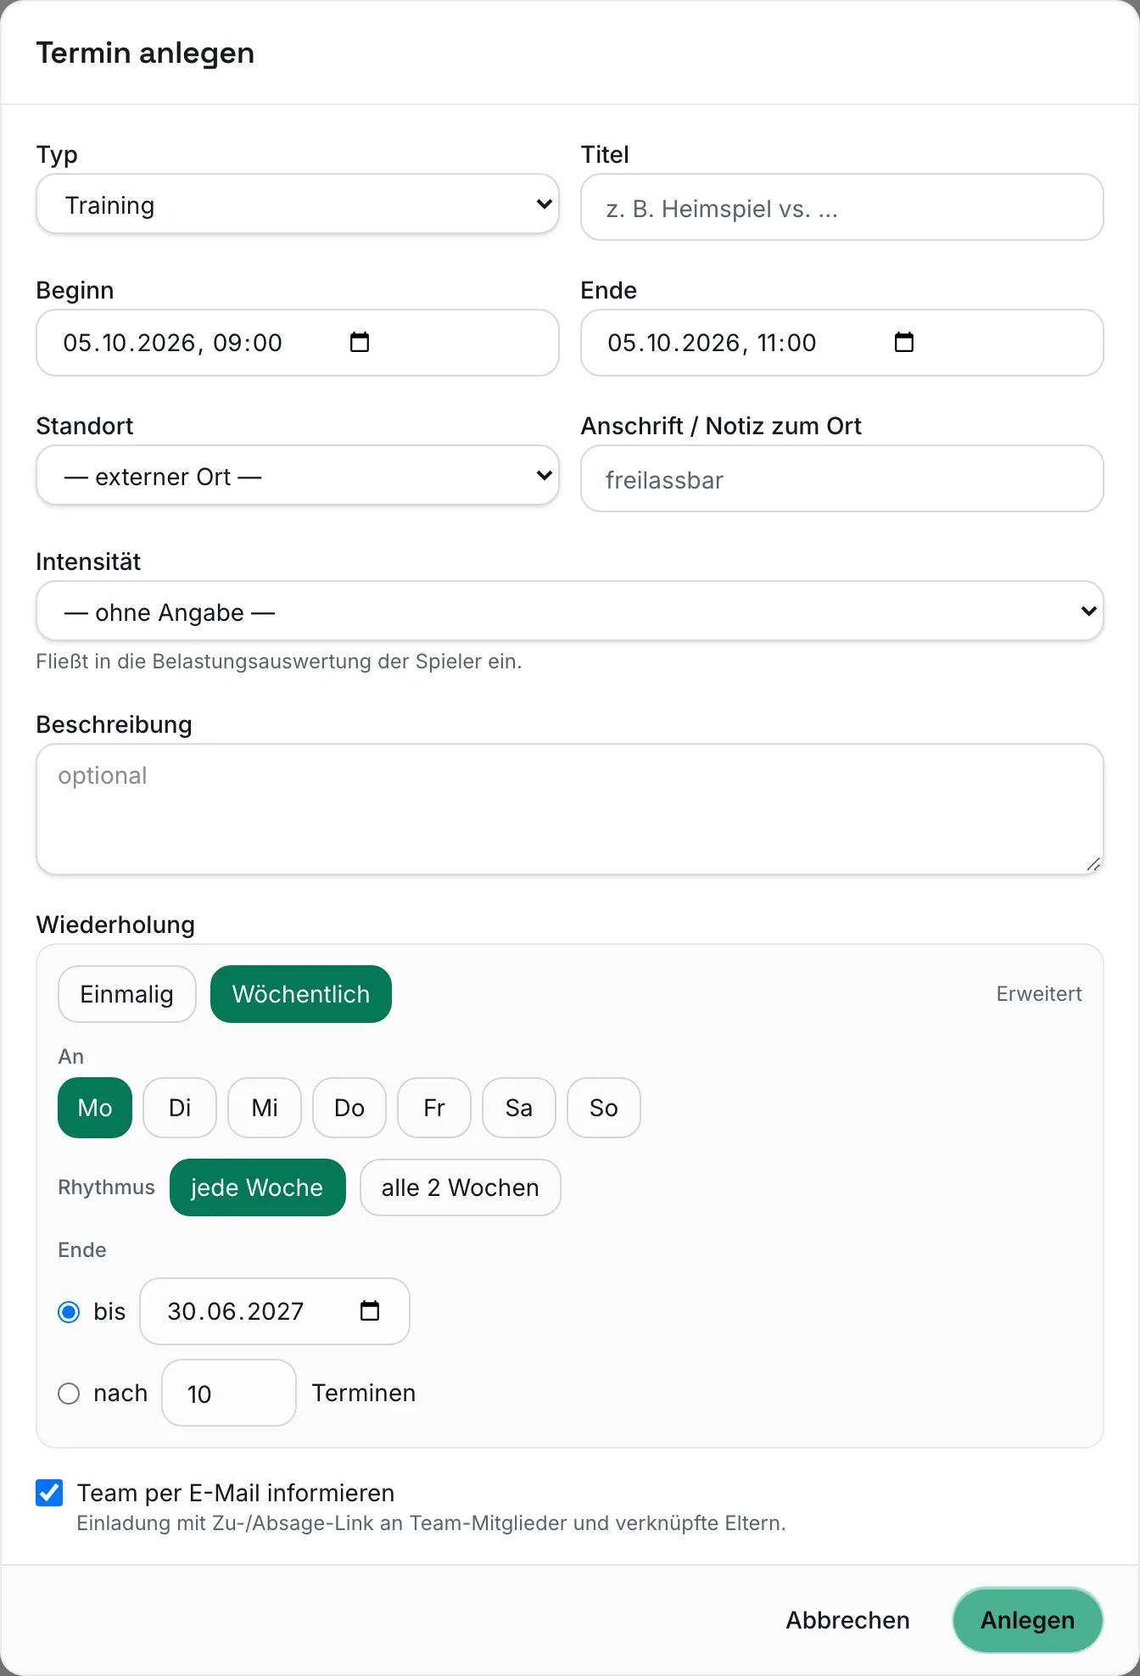Image resolution: width=1140 pixels, height=1676 pixels.
Task: Focus the Terminen count field showing 10
Action: (x=229, y=1394)
